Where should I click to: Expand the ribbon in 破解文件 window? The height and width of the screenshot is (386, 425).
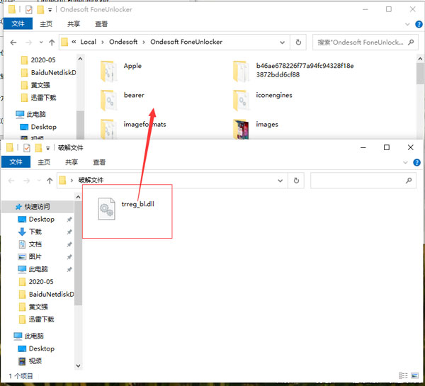405,162
